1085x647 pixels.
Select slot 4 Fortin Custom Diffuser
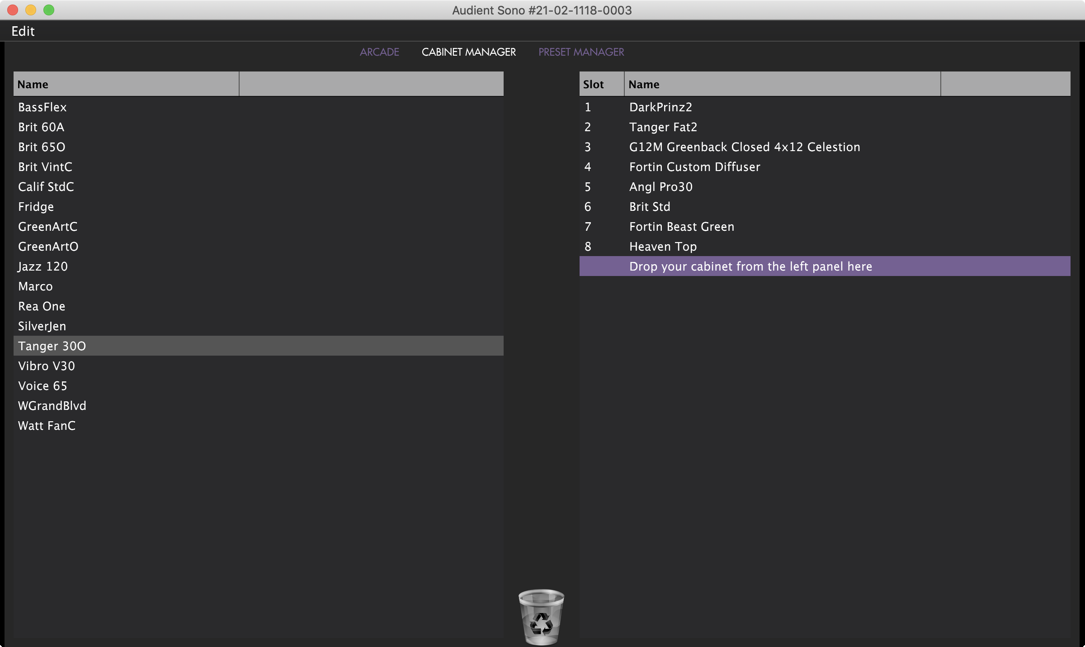825,167
